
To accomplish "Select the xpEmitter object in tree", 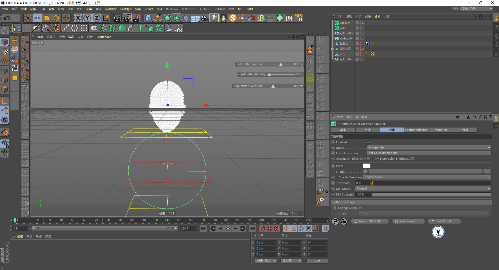I will (x=346, y=59).
